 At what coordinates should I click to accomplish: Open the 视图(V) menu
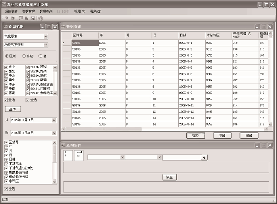click(x=80, y=12)
